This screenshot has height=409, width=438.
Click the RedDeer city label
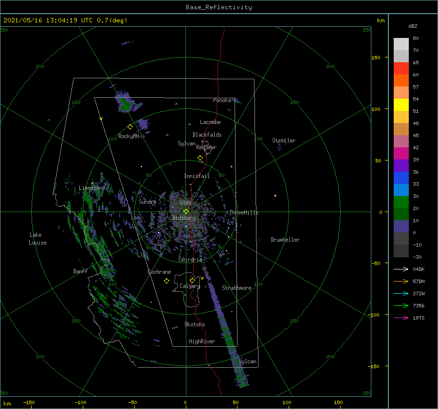pos(206,147)
